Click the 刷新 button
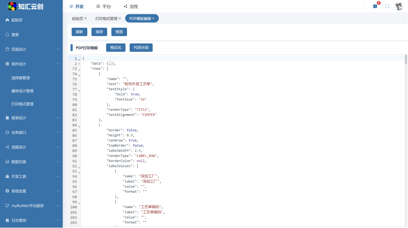Viewport: 408px width, 228px height. click(x=80, y=32)
